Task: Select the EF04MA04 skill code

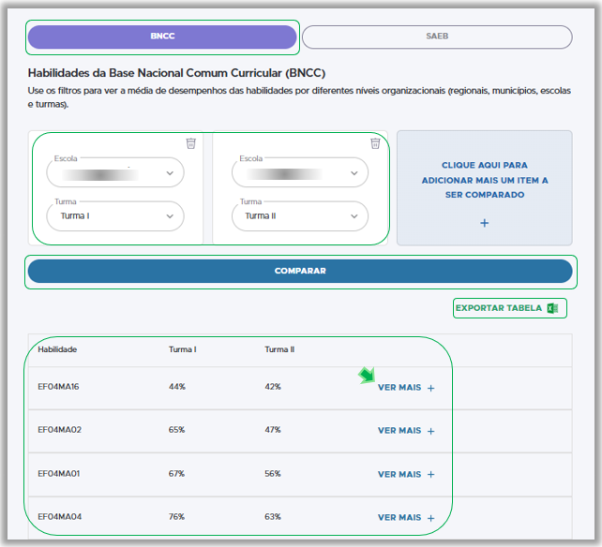Action: [x=59, y=517]
